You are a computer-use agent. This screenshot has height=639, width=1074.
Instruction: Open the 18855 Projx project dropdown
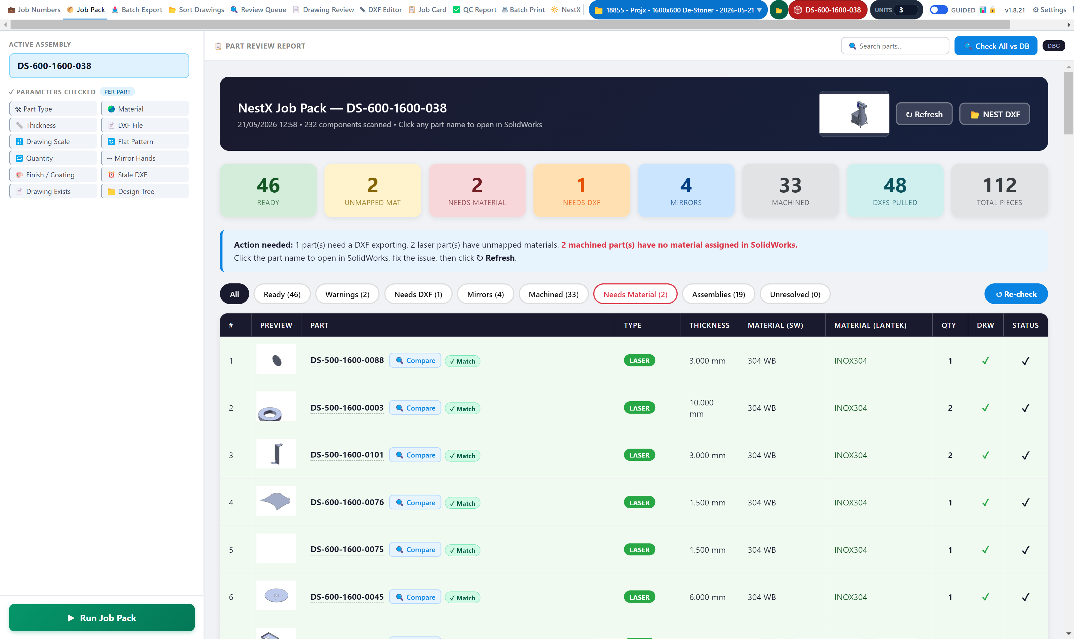point(678,10)
